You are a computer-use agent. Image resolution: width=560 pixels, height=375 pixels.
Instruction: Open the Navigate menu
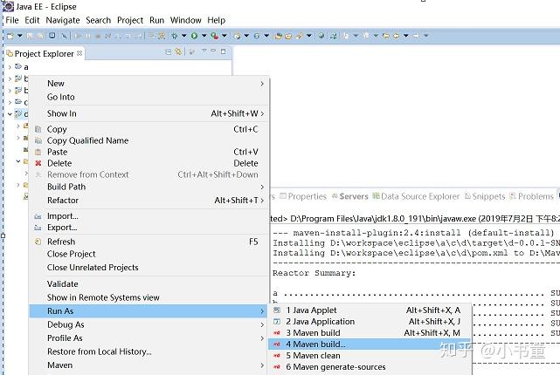click(63, 20)
